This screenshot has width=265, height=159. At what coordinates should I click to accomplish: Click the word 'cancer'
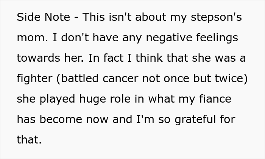point(120,79)
